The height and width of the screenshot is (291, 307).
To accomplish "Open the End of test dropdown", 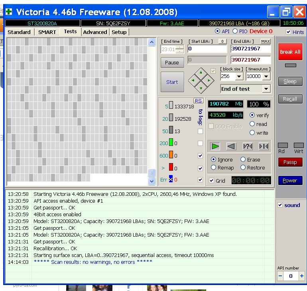I will point(266,89).
